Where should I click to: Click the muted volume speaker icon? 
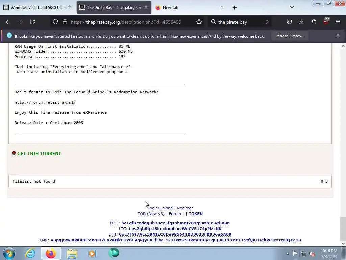[312, 254]
